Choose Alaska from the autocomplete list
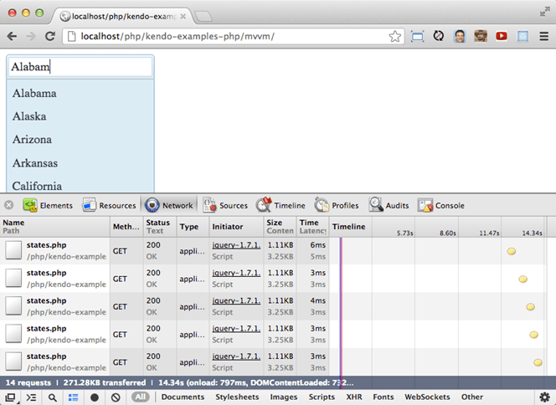 tap(29, 116)
